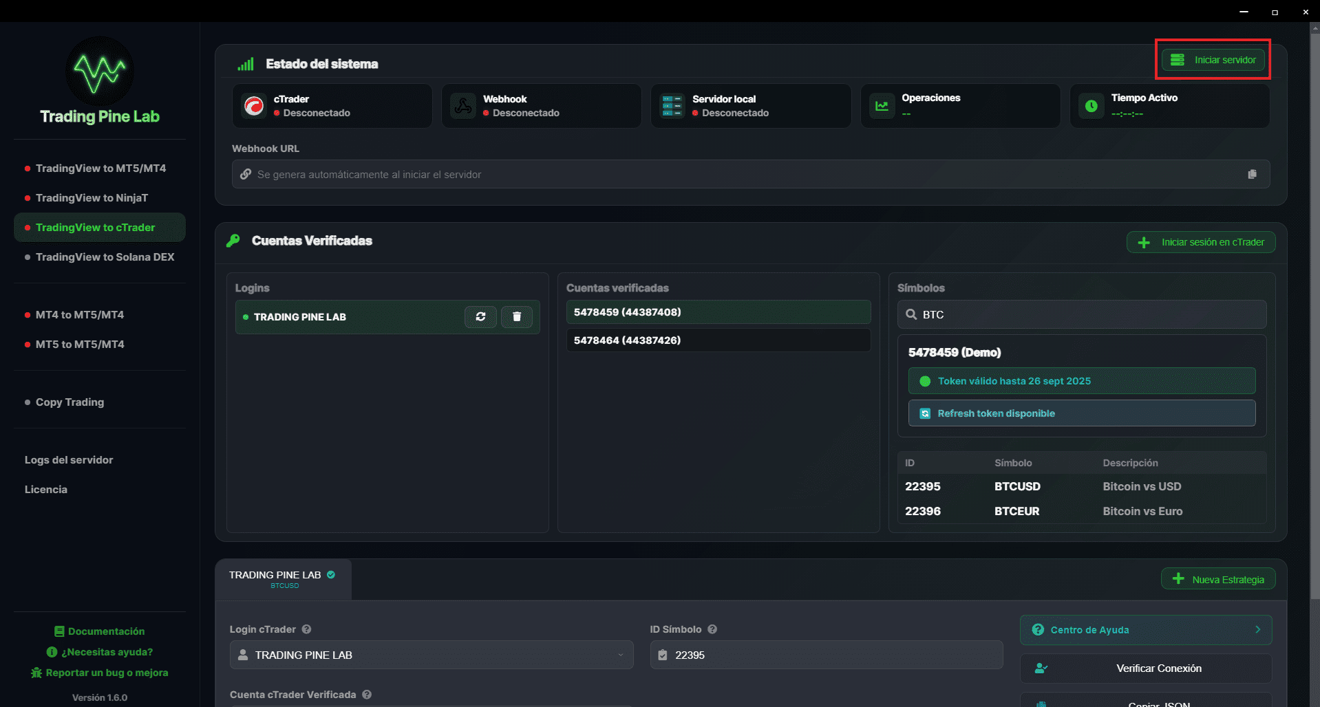Open the Login cTrader dropdown
1320x707 pixels.
coord(432,655)
